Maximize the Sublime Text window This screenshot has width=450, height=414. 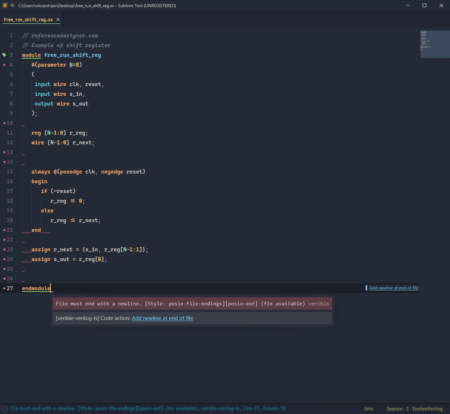(x=424, y=5)
